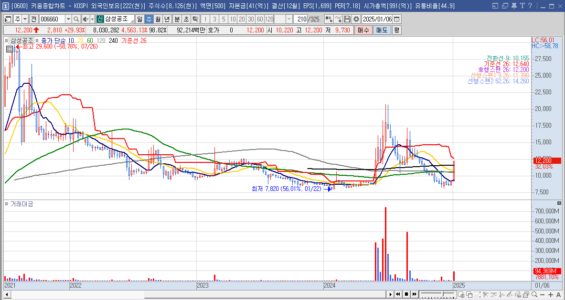
Task: Click the add line indicator icon
Action: pos(338,19)
